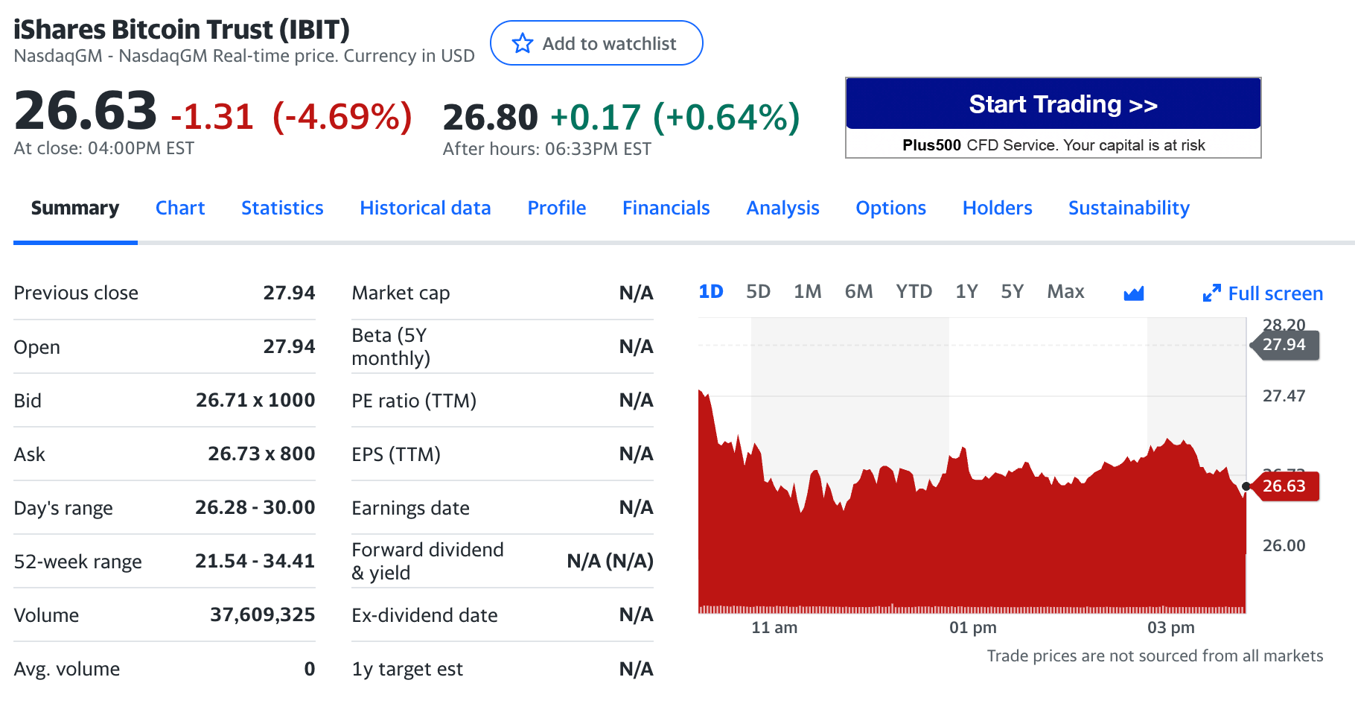Select the 5D chart range
Screen dimensions: 1355x718
point(758,291)
